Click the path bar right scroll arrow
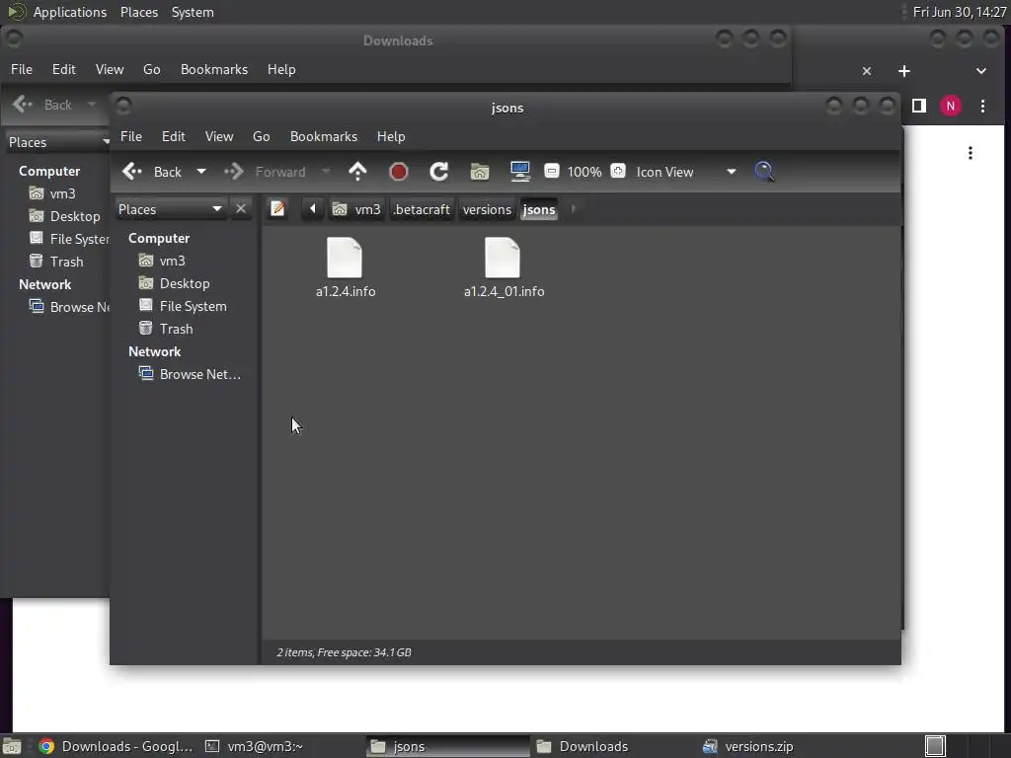This screenshot has width=1011, height=758. [x=574, y=209]
